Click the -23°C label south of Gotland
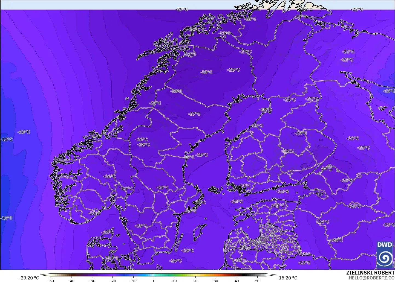Screen dimensions: 395x283 [188, 250]
